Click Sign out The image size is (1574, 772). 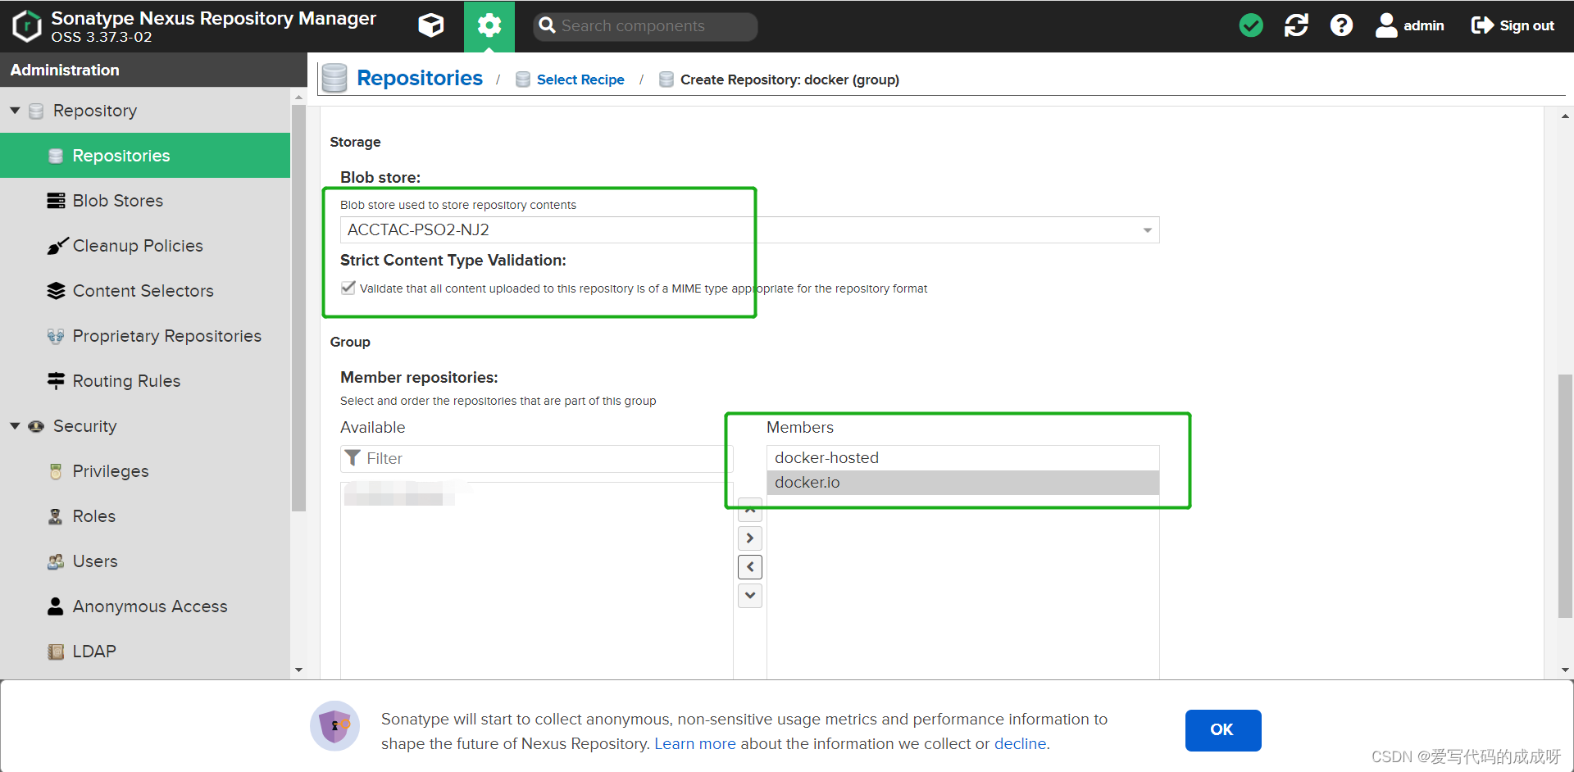(x=1513, y=25)
